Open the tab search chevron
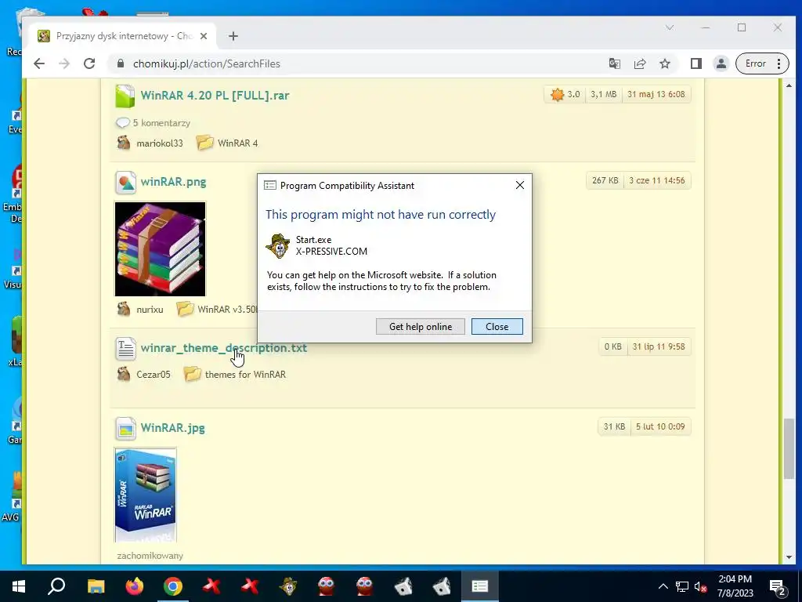 click(x=670, y=27)
